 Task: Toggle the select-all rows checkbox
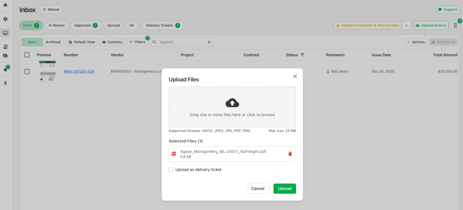click(27, 55)
